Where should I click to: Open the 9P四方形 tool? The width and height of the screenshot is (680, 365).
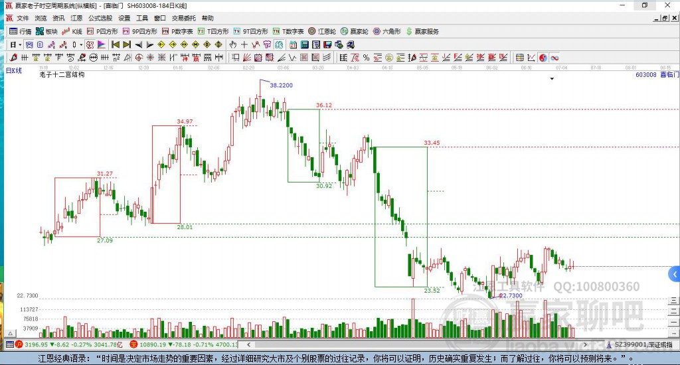coord(139,31)
